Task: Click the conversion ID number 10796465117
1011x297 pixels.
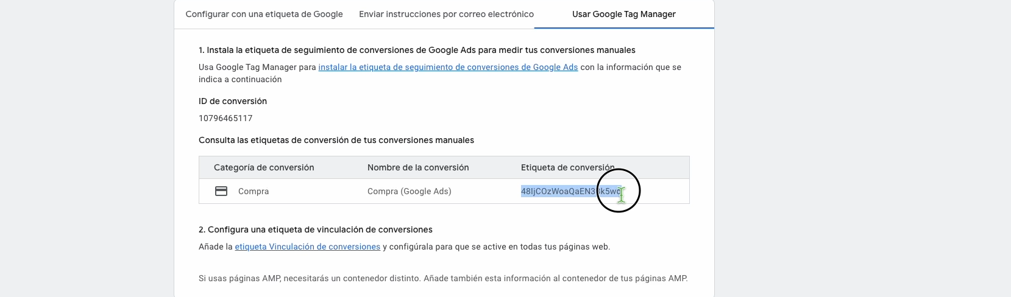Action: (225, 118)
